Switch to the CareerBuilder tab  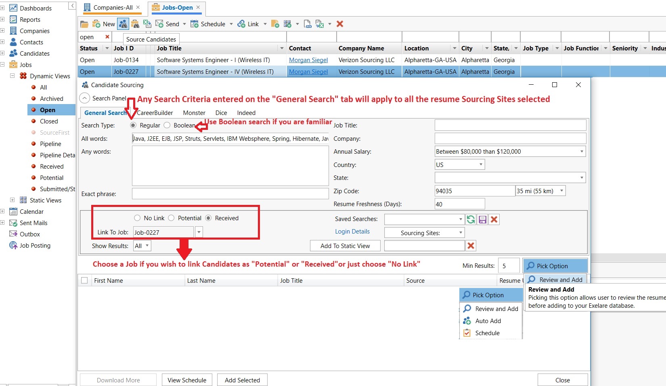pos(155,113)
